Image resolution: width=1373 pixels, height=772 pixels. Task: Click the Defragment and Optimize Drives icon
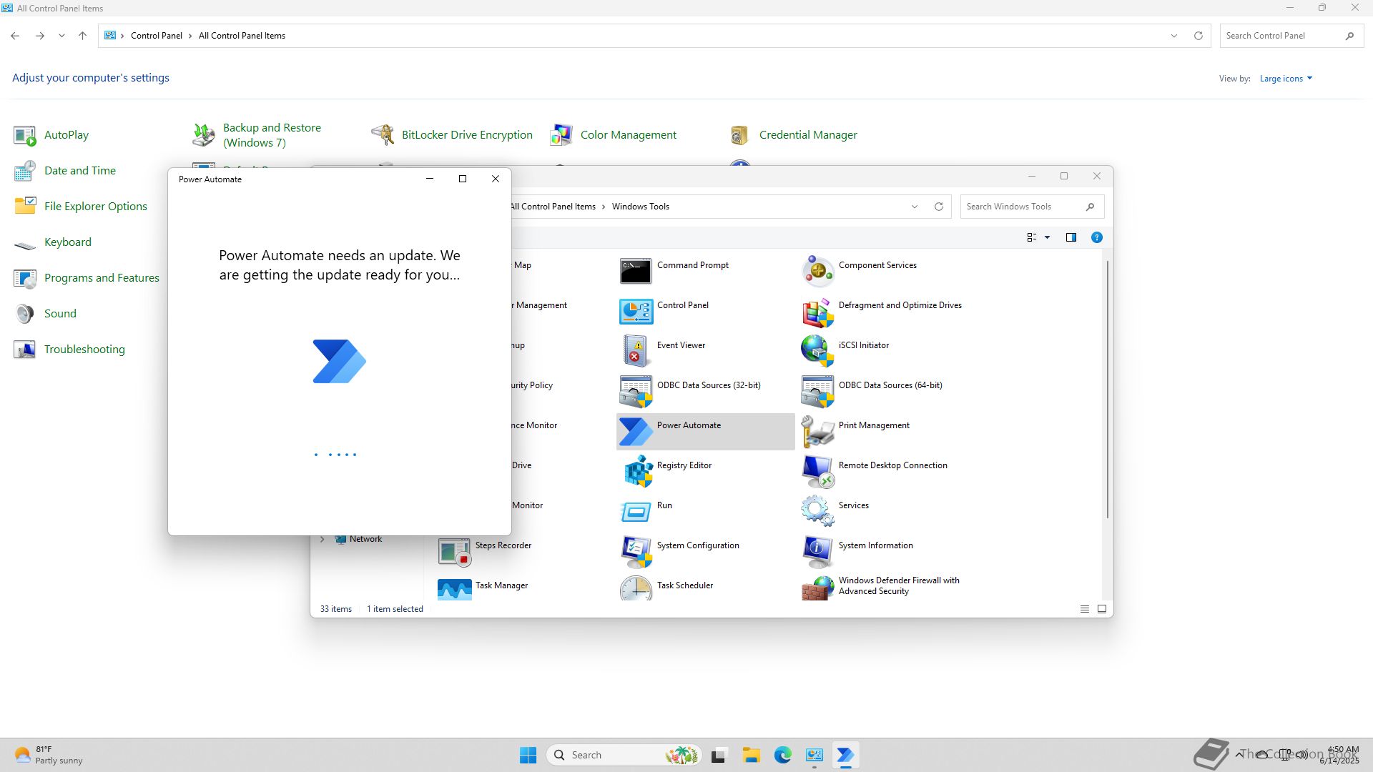click(x=817, y=311)
